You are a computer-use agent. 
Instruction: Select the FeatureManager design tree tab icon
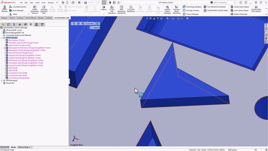(3, 25)
